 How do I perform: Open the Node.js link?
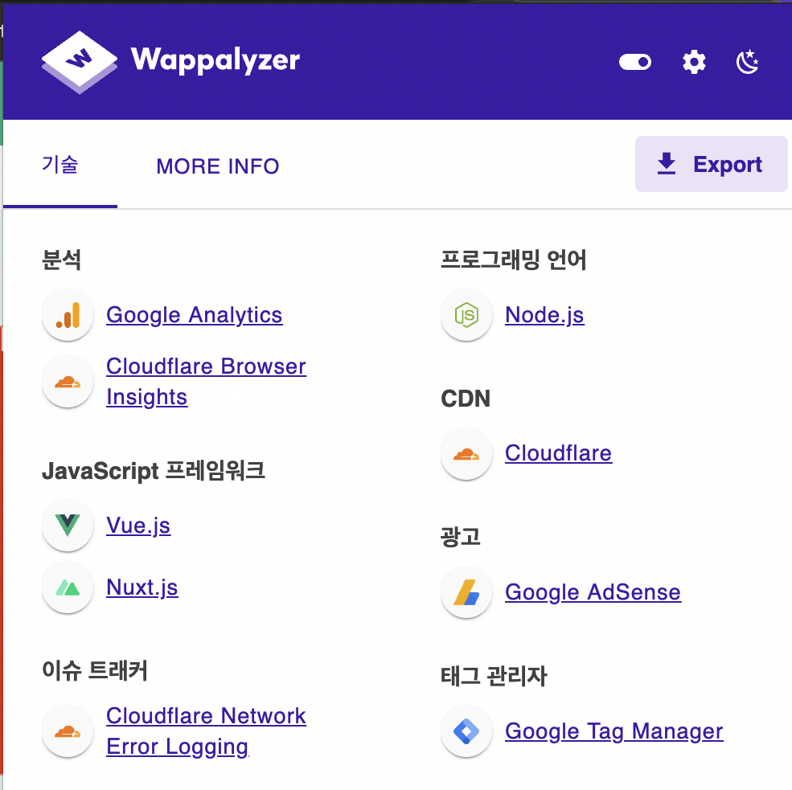pos(544,315)
